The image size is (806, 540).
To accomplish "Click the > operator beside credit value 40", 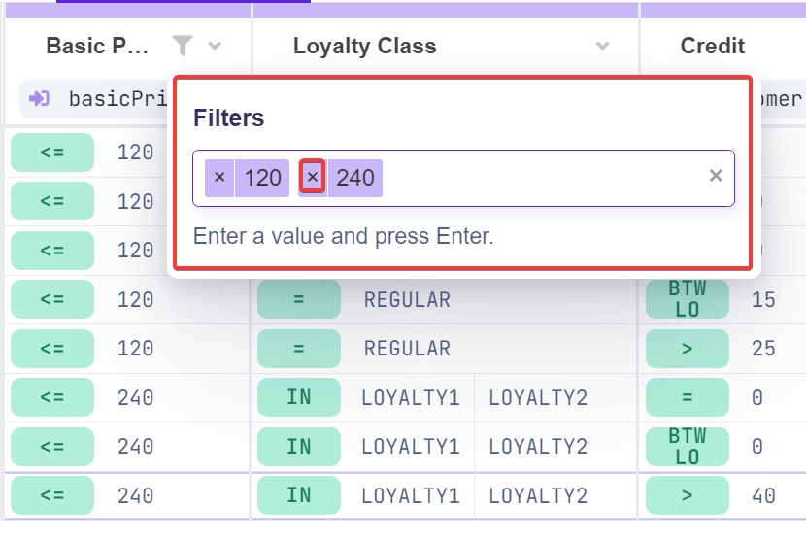I will coord(688,495).
